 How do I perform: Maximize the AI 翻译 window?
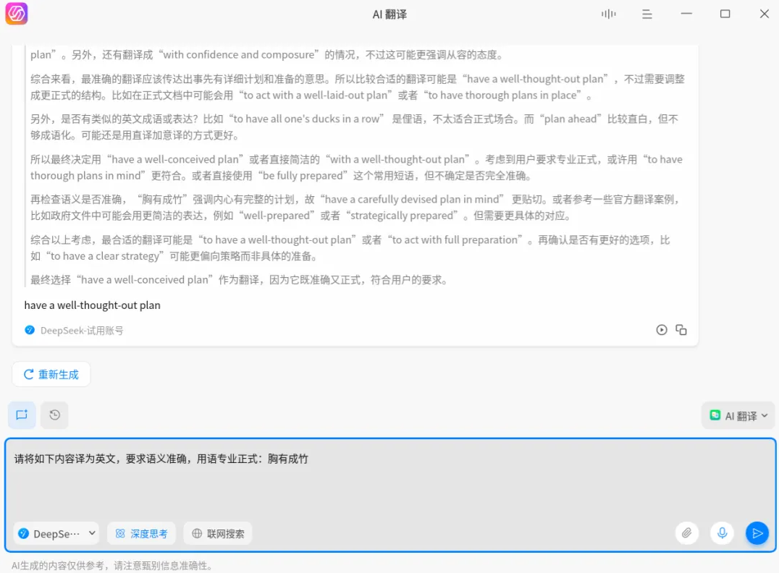[x=725, y=14]
